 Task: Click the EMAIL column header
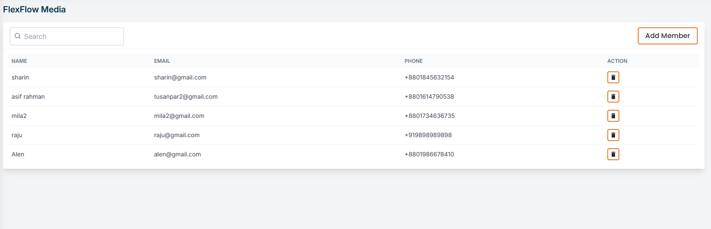click(x=162, y=61)
